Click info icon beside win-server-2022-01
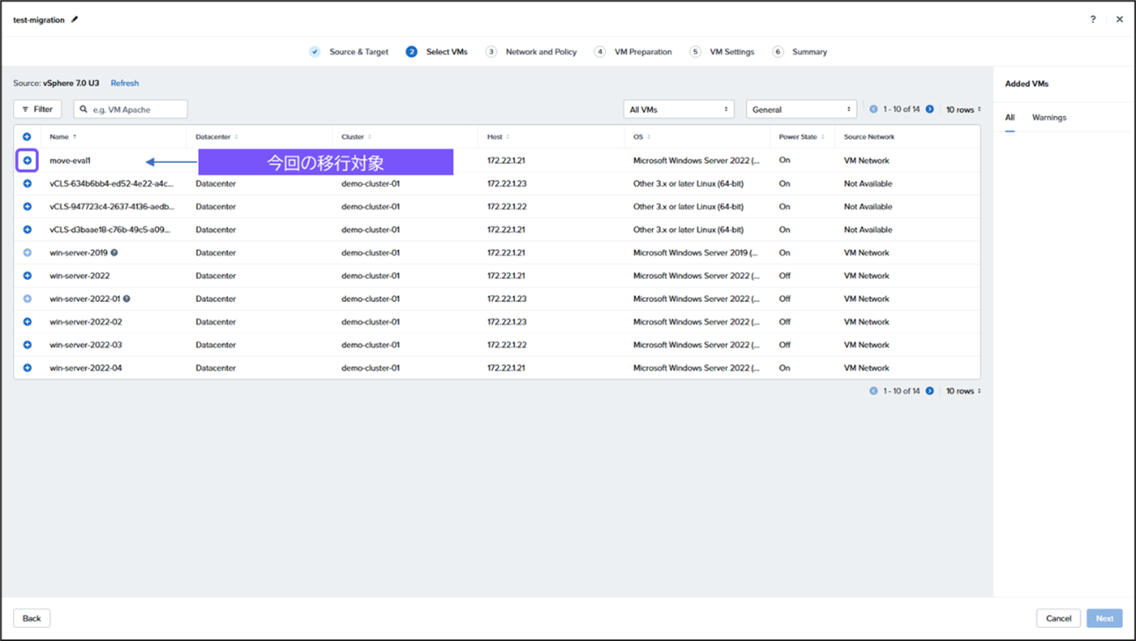 coord(127,298)
